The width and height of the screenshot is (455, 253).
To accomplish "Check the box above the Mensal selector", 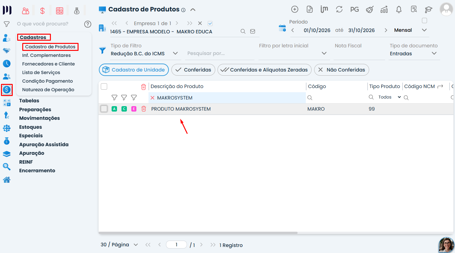I will (424, 21).
